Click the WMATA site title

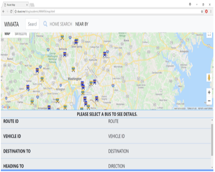tap(11, 24)
